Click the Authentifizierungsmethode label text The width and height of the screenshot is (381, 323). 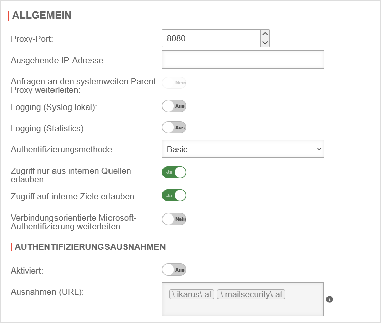point(63,149)
